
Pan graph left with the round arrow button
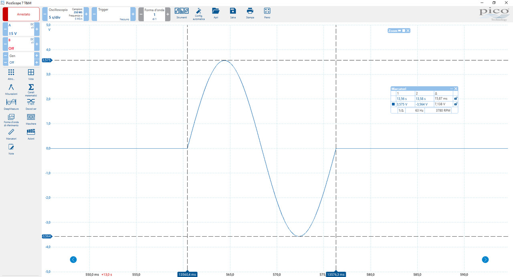tap(73, 259)
